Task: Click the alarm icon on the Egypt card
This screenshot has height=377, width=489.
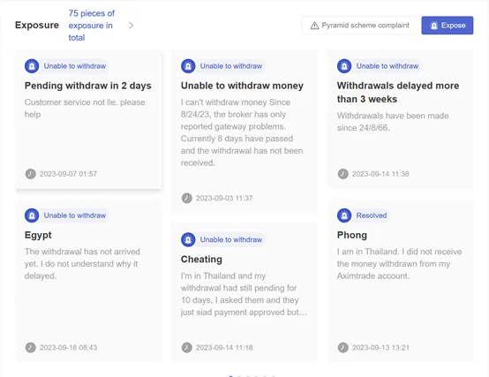Action: [32, 215]
